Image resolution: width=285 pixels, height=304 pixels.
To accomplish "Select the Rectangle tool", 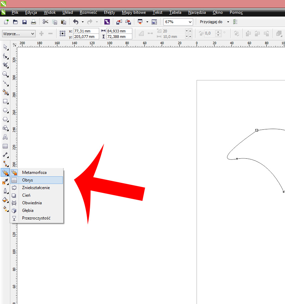I will point(5,101).
